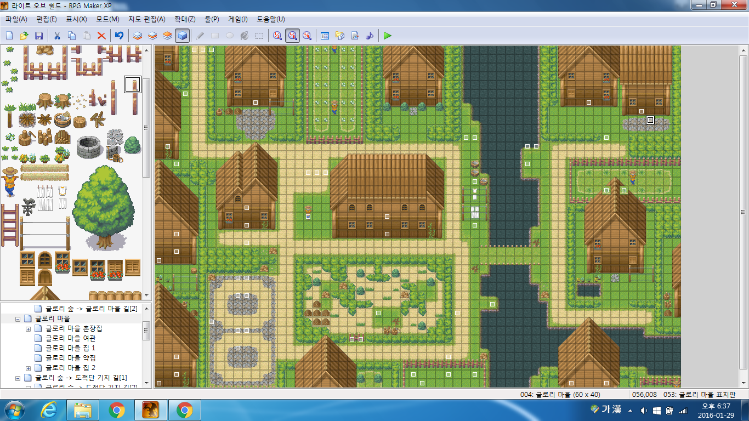Image resolution: width=749 pixels, height=421 pixels.
Task: Set map zoom to 1/4 scale
Action: pyautogui.click(x=307, y=36)
